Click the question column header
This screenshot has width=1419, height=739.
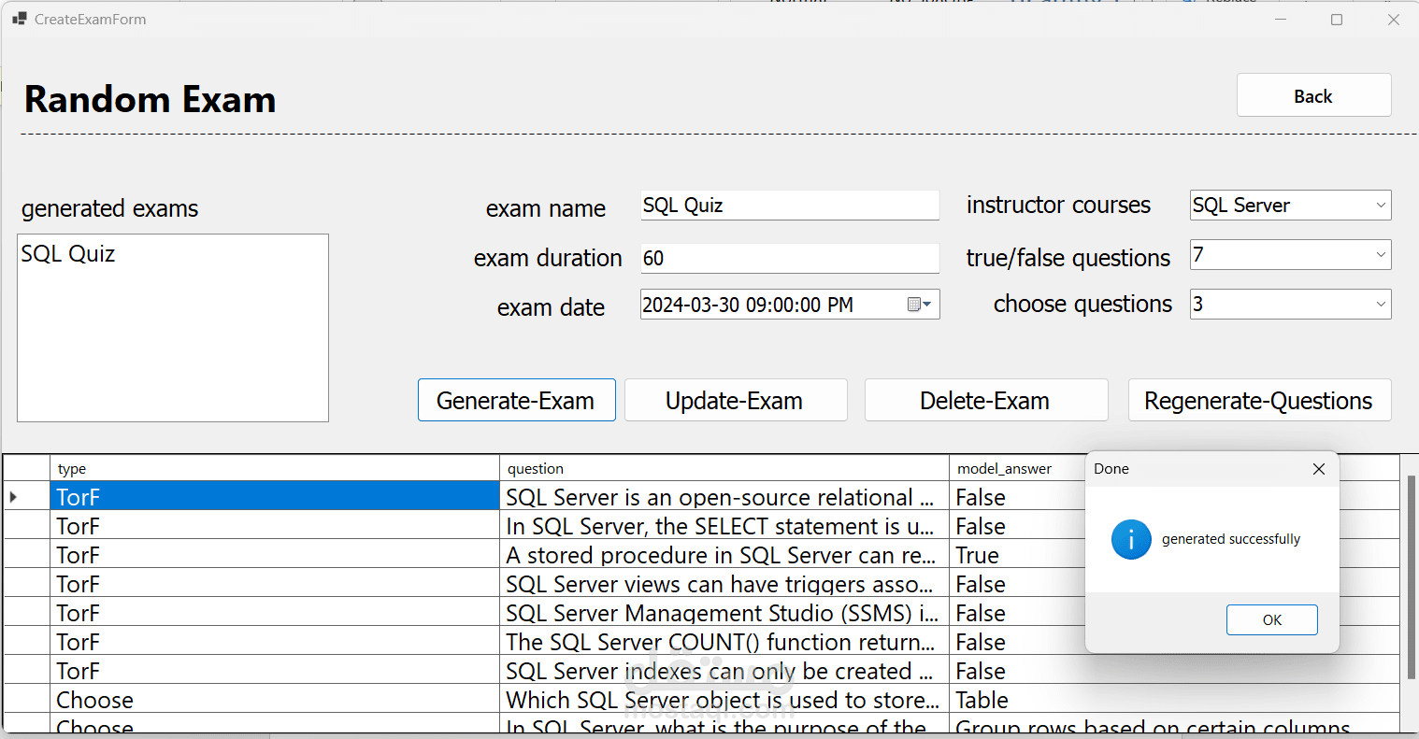click(x=724, y=469)
